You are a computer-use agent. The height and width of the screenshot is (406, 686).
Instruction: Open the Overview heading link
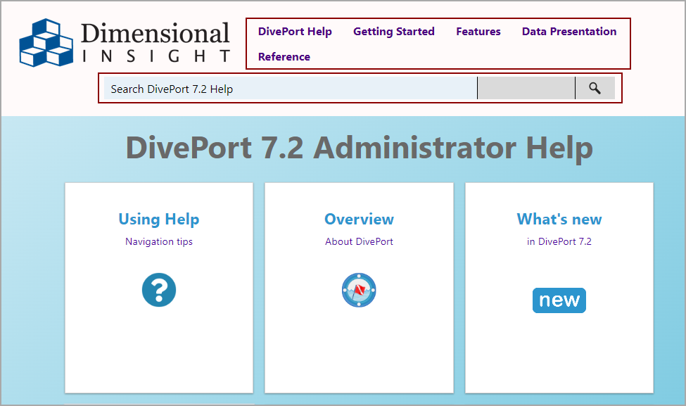(x=359, y=220)
